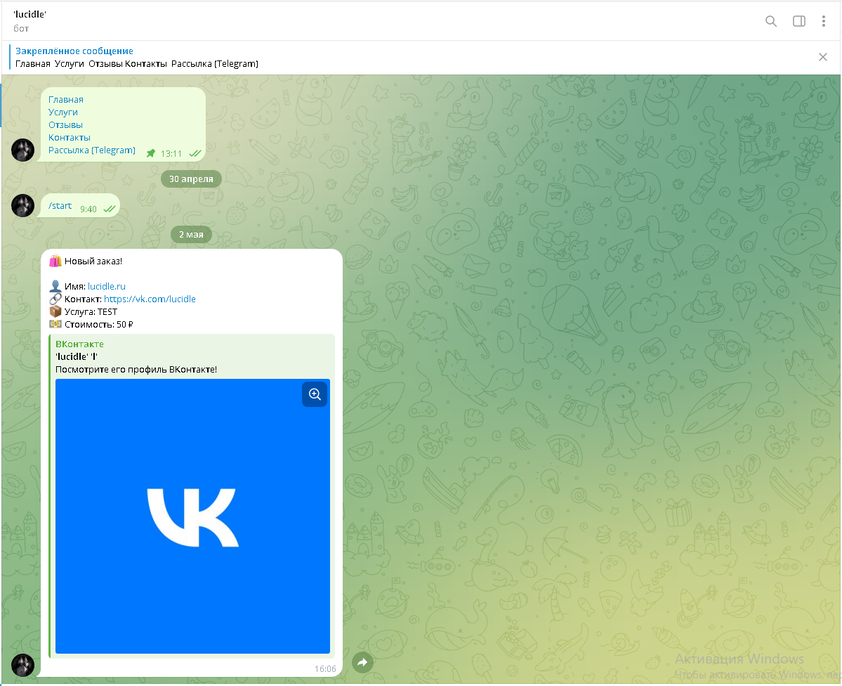This screenshot has width=842, height=686.
Task: Click the 'Новый заказ!' text
Action: click(x=93, y=261)
